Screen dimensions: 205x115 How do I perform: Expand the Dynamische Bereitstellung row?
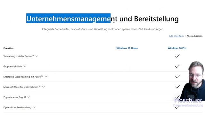[34, 107]
